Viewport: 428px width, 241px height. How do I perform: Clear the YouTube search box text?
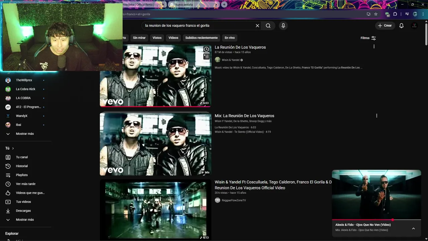[257, 25]
